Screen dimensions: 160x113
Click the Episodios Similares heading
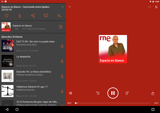[x=12, y=37]
